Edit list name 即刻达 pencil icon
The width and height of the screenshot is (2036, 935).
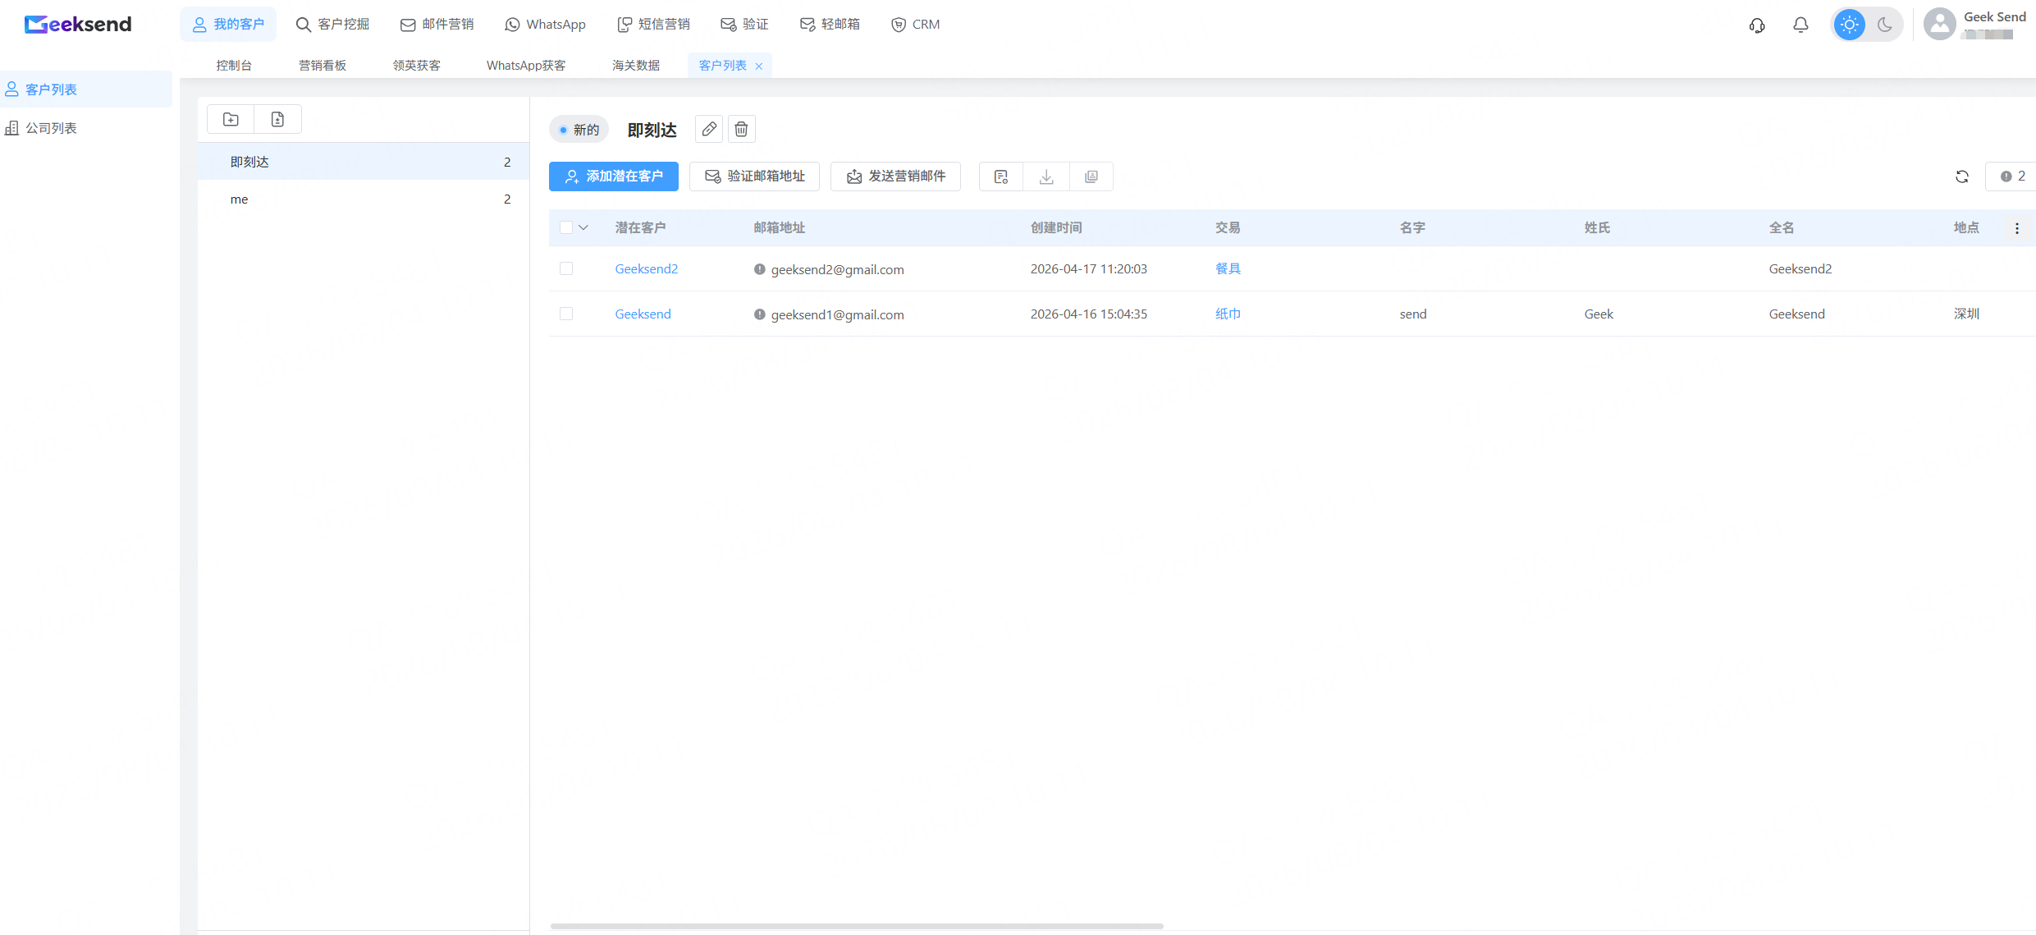709,129
